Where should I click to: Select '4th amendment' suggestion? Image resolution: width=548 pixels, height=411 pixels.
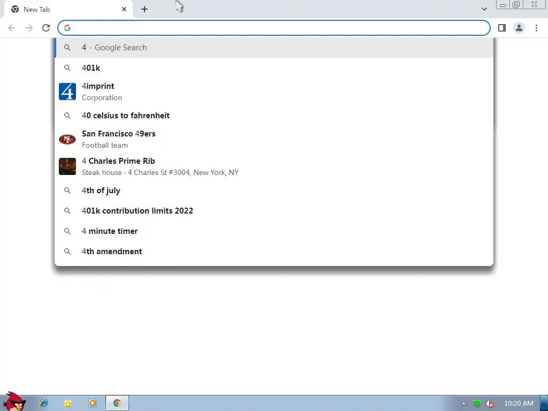coord(274,252)
